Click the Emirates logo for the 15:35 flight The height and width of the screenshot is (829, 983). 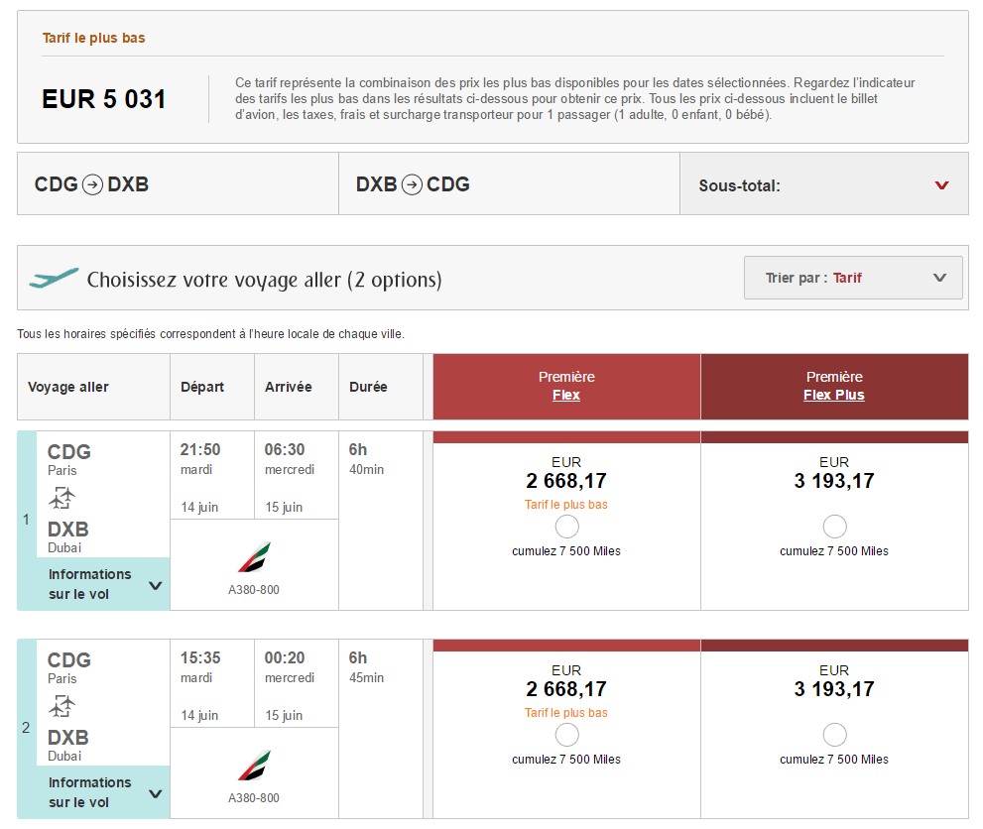pyautogui.click(x=254, y=766)
